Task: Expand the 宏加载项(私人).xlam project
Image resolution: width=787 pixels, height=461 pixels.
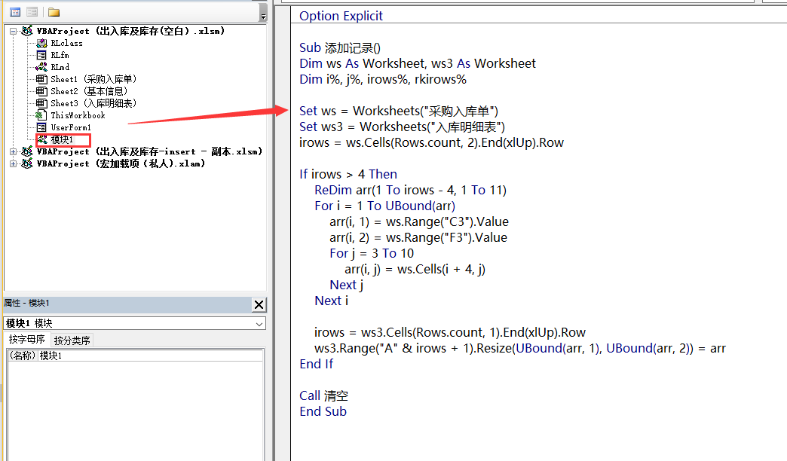Action: tap(13, 163)
